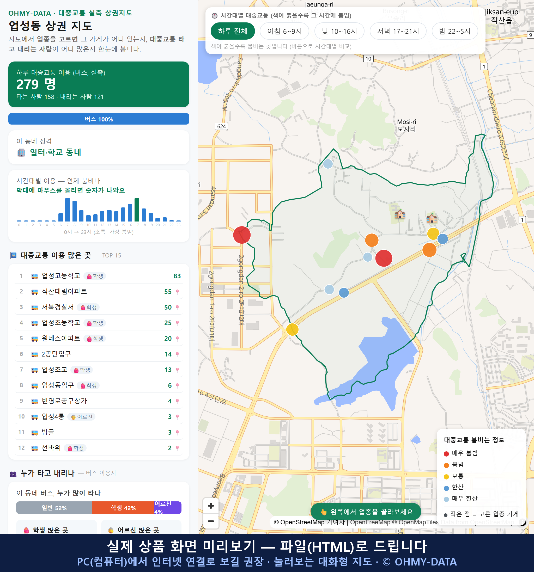Click the 보통 yellow legend dot
The image size is (534, 572).
(446, 477)
